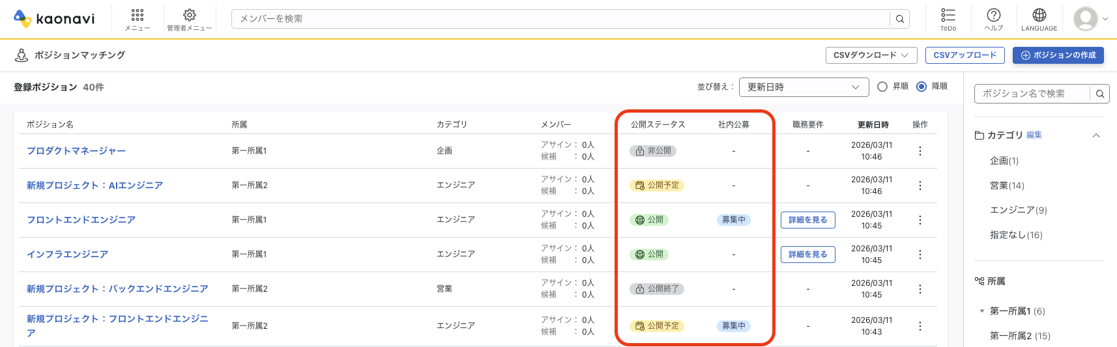This screenshot has width=1117, height=347.
Task: Click the member search magnifier icon
Action: tap(899, 19)
